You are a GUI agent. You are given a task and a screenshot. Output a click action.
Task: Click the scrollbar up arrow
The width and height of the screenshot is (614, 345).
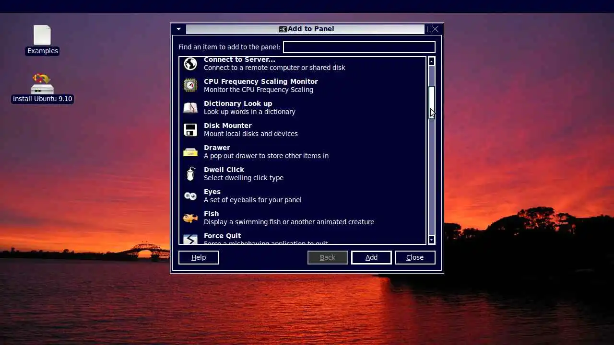432,61
